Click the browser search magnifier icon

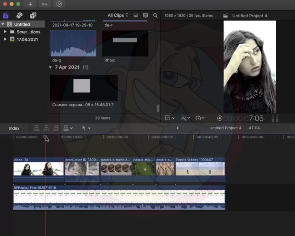click(155, 16)
